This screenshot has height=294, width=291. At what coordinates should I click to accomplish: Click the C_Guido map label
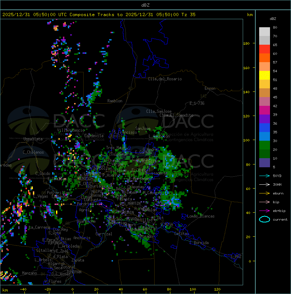[43, 174]
